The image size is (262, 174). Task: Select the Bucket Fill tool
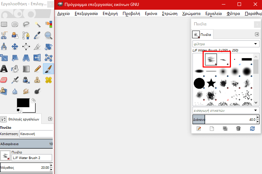coord(15,69)
